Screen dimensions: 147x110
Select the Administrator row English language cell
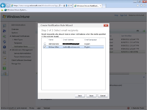pyautogui.click(x=87, y=44)
